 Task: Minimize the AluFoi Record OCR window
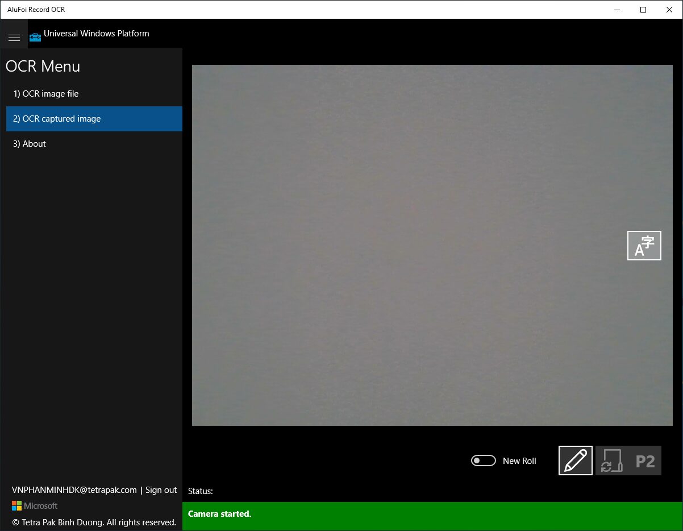click(617, 10)
